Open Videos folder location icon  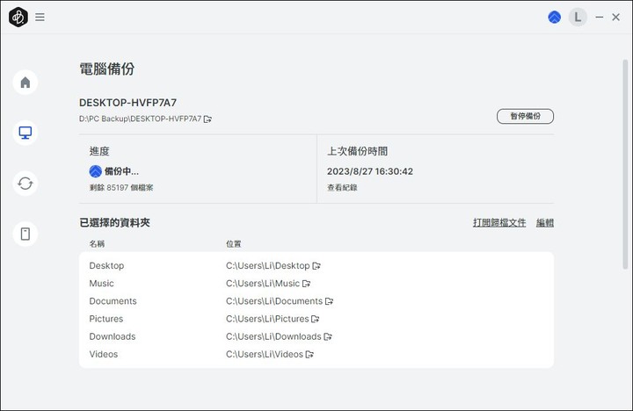[309, 355]
